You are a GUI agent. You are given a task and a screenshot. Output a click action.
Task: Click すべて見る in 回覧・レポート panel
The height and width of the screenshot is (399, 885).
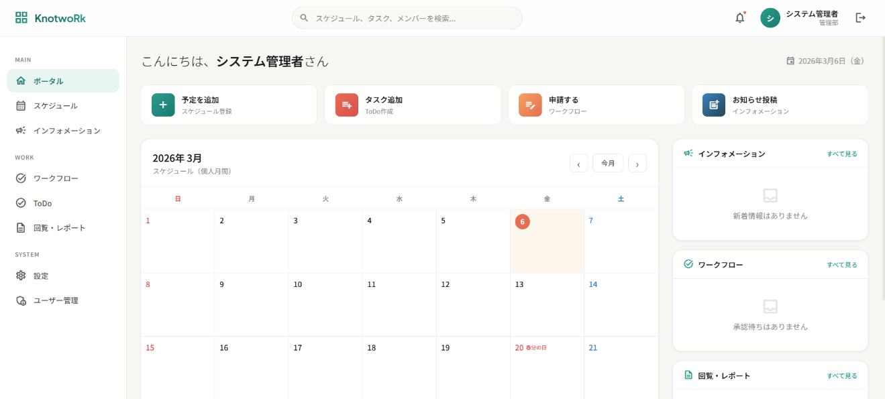[842, 376]
